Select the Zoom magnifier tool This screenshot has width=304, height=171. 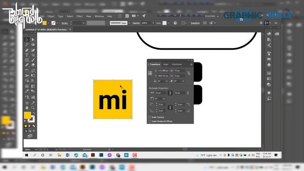click(x=33, y=108)
